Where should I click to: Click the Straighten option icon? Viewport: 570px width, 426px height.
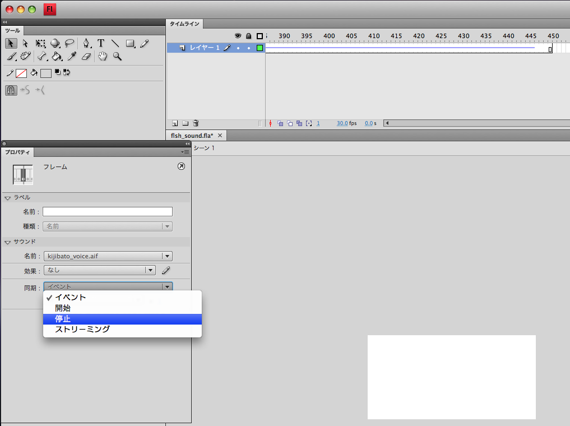[40, 90]
